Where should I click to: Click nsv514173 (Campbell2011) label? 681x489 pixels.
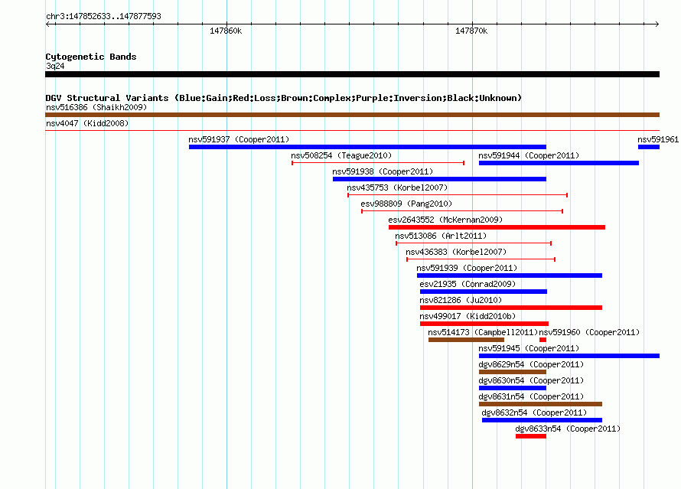(x=483, y=332)
